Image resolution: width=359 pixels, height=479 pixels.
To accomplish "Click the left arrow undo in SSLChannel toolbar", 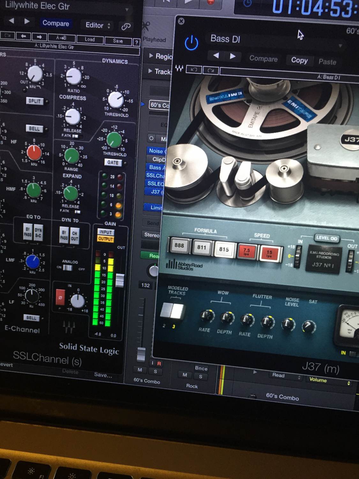I will coord(23,36).
